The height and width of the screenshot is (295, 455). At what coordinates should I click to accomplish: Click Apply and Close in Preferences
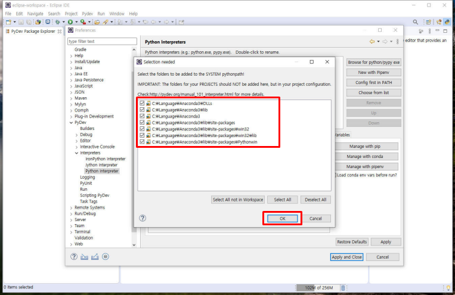click(x=346, y=257)
